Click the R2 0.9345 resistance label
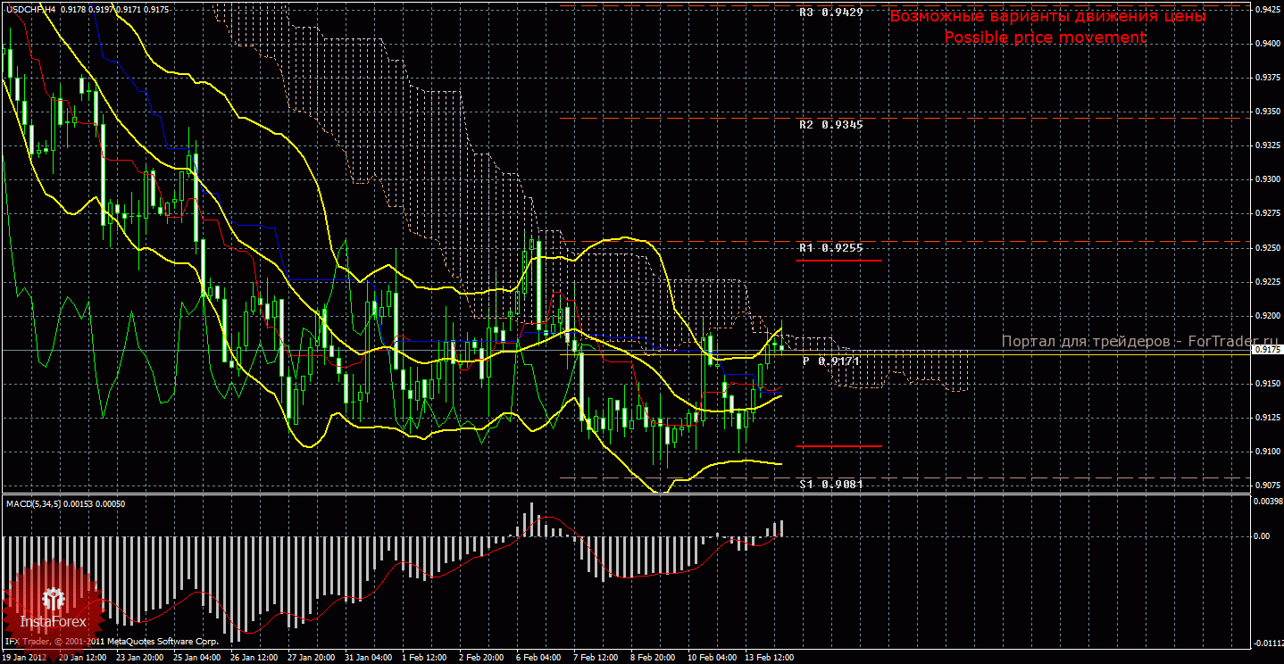The width and height of the screenshot is (1284, 664). [830, 125]
